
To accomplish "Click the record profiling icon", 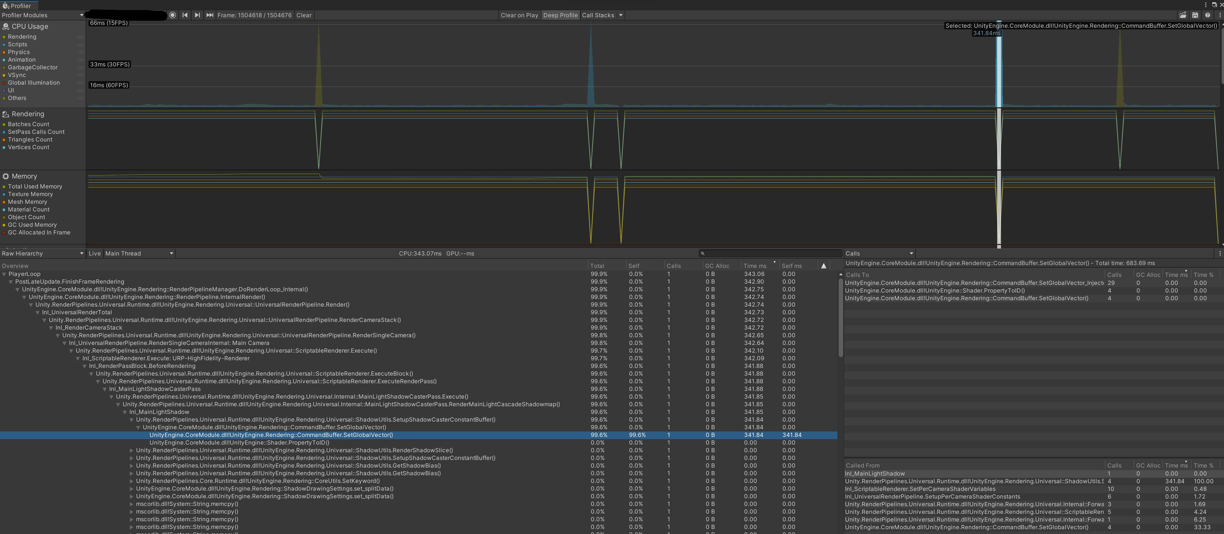I will 173,15.
